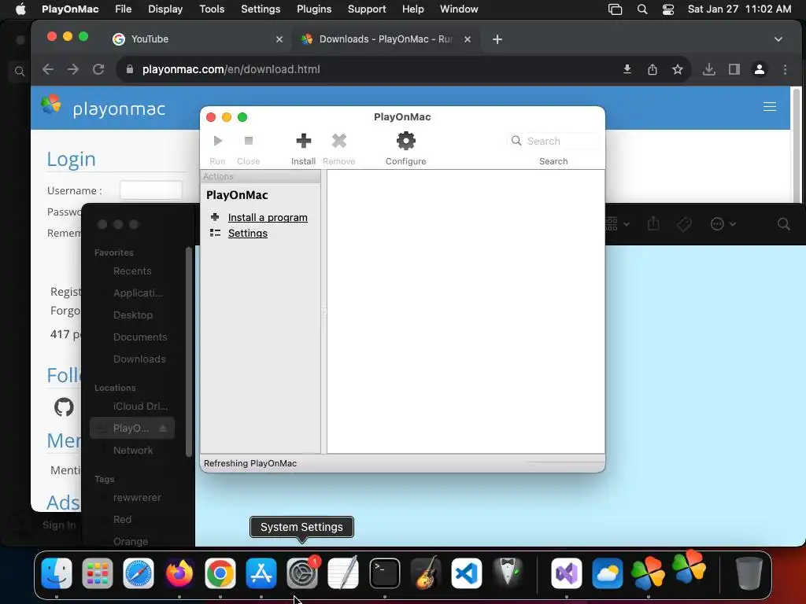The width and height of the screenshot is (806, 604).
Task: Open Chrome three-dot menu
Action: (785, 69)
